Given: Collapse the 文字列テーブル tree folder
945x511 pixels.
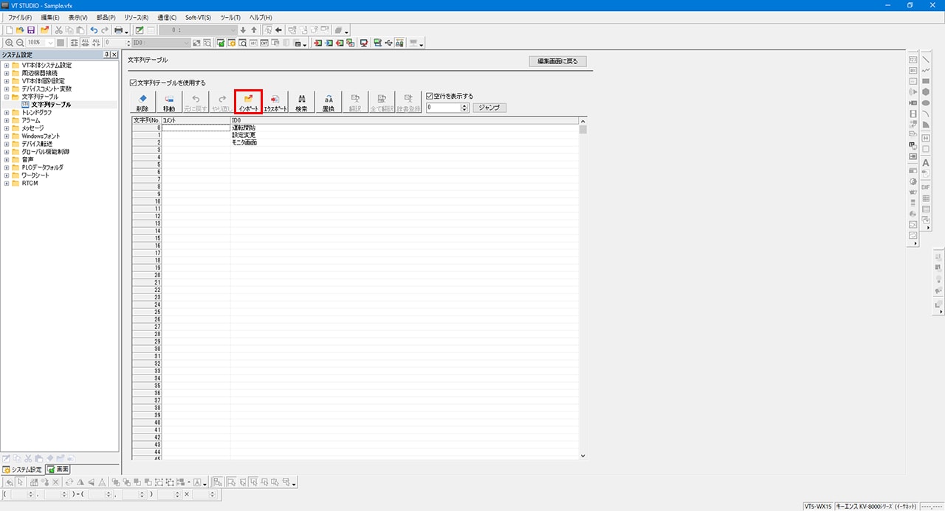Looking at the screenshot, I should [x=7, y=97].
